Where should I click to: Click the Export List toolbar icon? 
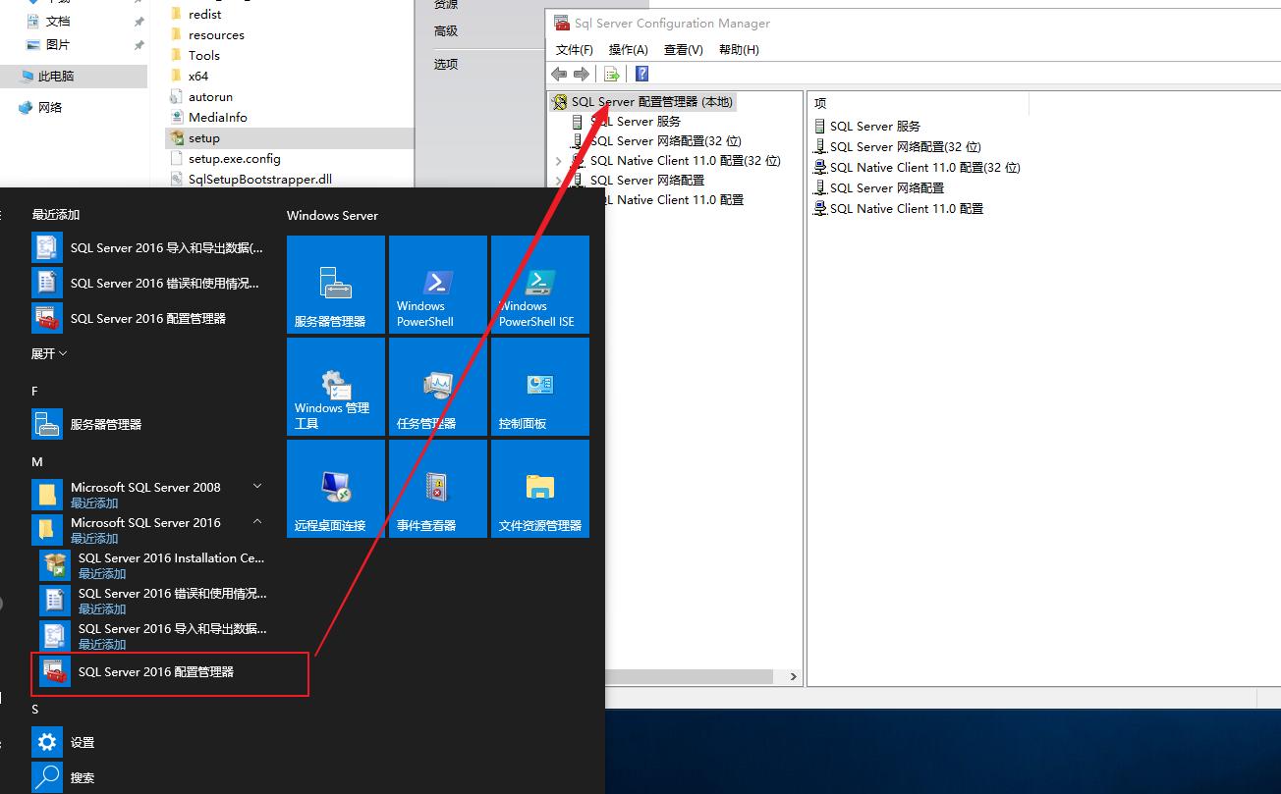(x=611, y=73)
